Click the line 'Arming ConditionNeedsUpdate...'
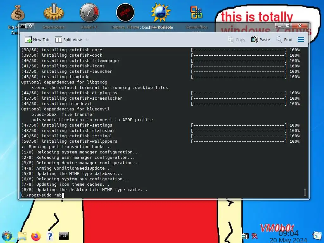The width and height of the screenshot is (324, 243). pyautogui.click(x=66, y=168)
